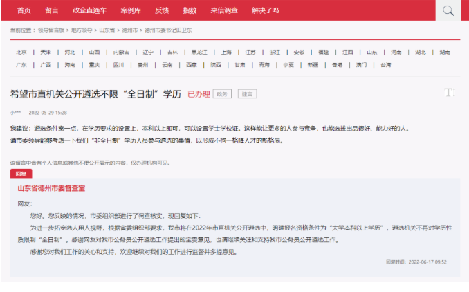The width and height of the screenshot is (469, 292).
Task: Choose the 台湾 region link
Action: click(386, 65)
